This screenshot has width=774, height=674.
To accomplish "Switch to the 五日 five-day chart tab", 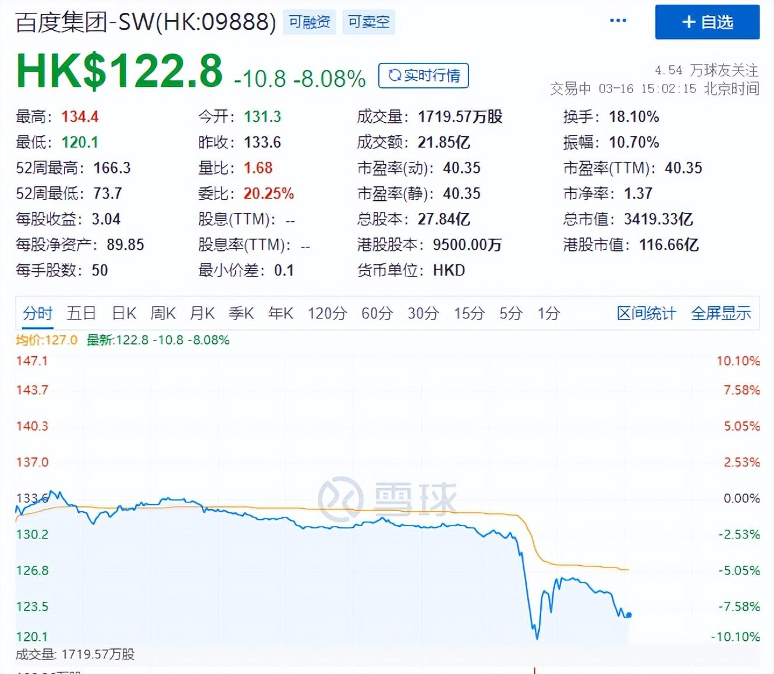I will (x=81, y=313).
